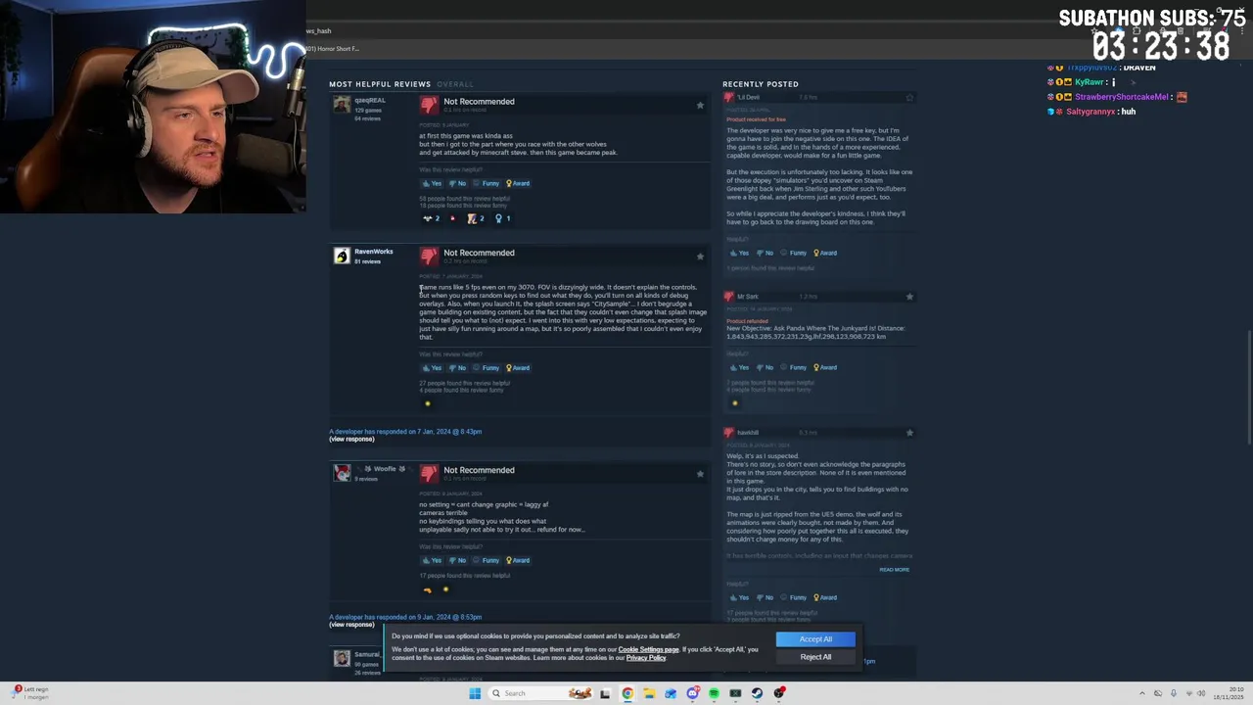1253x705 pixels.
Task: Open File Explorer from the taskbar
Action: click(x=649, y=693)
